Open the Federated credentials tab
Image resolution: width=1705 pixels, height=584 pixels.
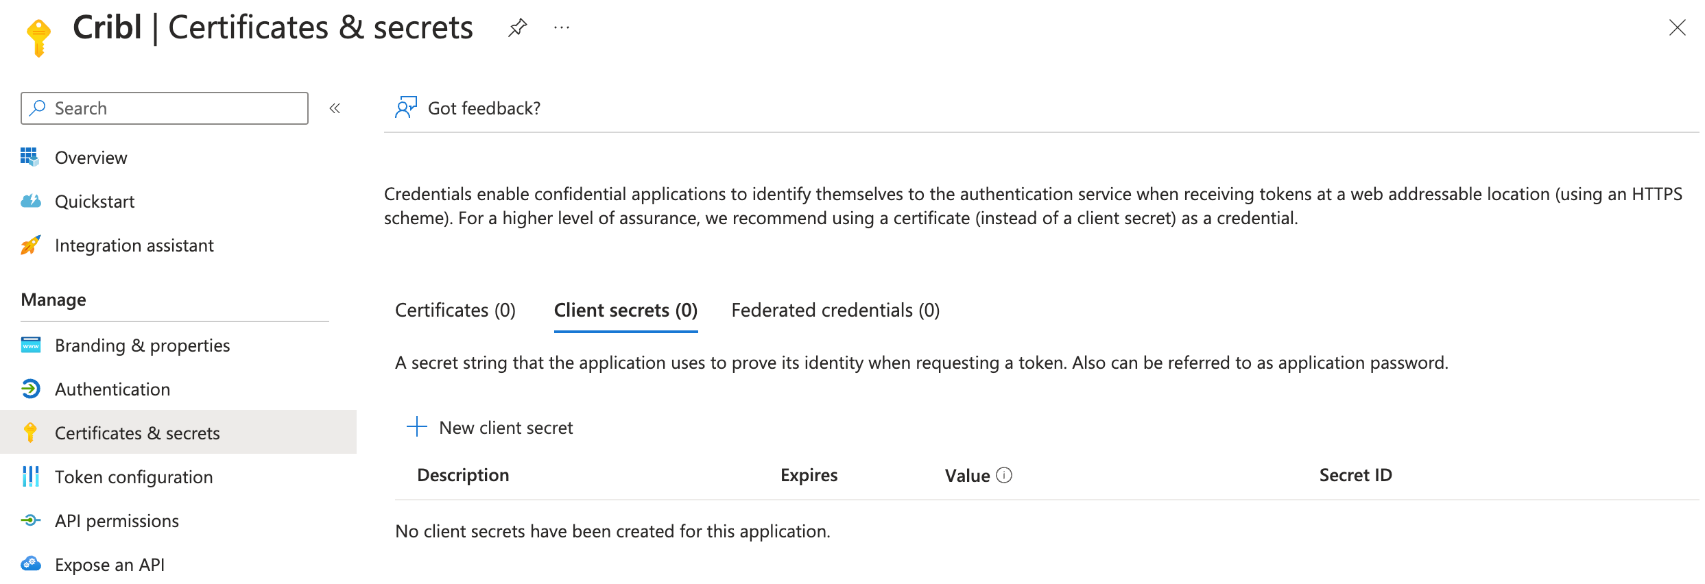tap(834, 310)
